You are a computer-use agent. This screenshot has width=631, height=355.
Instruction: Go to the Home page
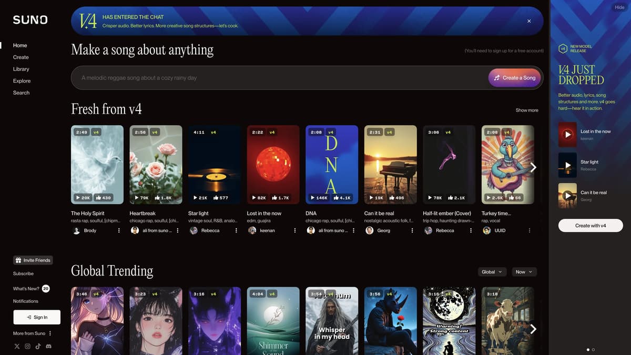click(20, 46)
